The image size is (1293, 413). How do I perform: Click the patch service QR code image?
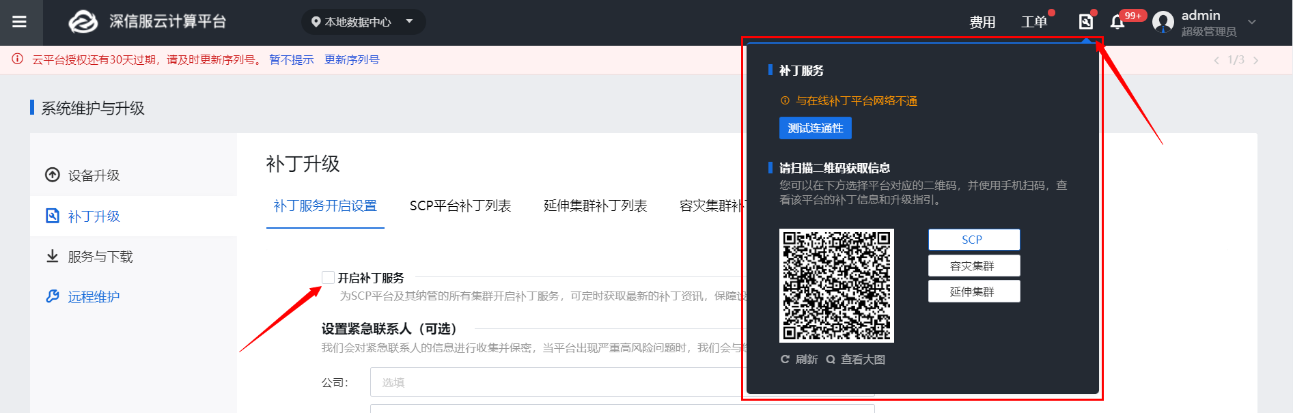point(837,285)
